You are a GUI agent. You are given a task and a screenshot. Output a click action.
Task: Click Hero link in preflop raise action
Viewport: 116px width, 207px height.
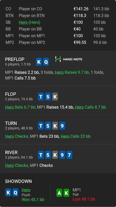click(x=59, y=72)
